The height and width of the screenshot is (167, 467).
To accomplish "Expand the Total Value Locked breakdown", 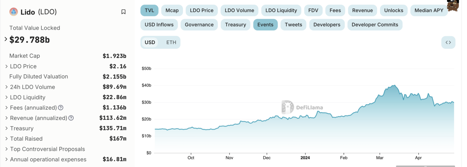I will 6,39.
